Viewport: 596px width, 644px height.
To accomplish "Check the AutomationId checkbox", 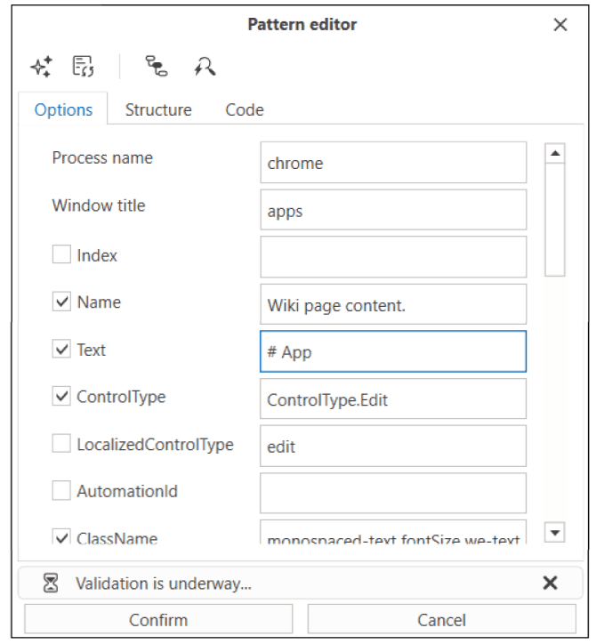I will point(61,490).
